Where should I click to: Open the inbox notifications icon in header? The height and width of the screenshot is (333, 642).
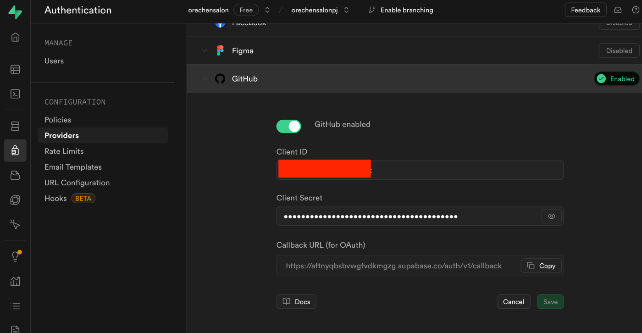click(618, 10)
